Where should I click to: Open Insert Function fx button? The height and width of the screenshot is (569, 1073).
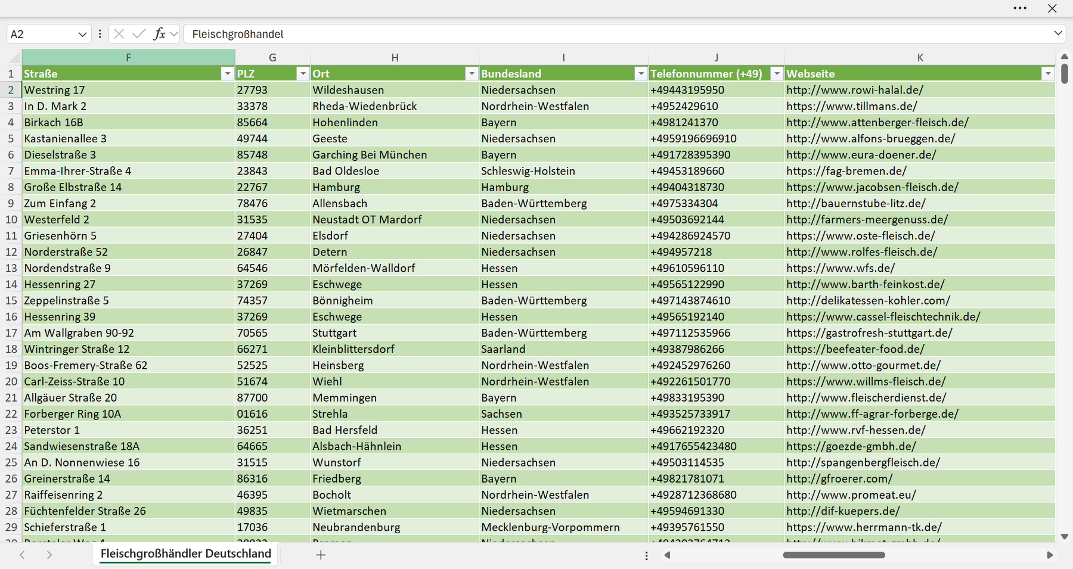point(159,34)
